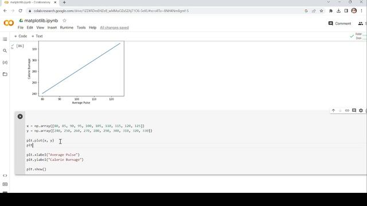Image resolution: width=367 pixels, height=206 pixels.
Task: Place cursor after plt on line
Action: (33, 145)
